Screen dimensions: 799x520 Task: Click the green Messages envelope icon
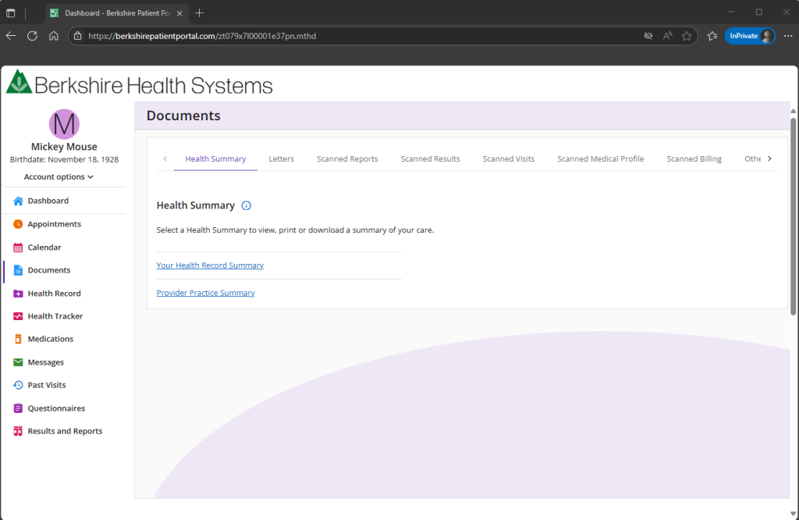(x=18, y=362)
